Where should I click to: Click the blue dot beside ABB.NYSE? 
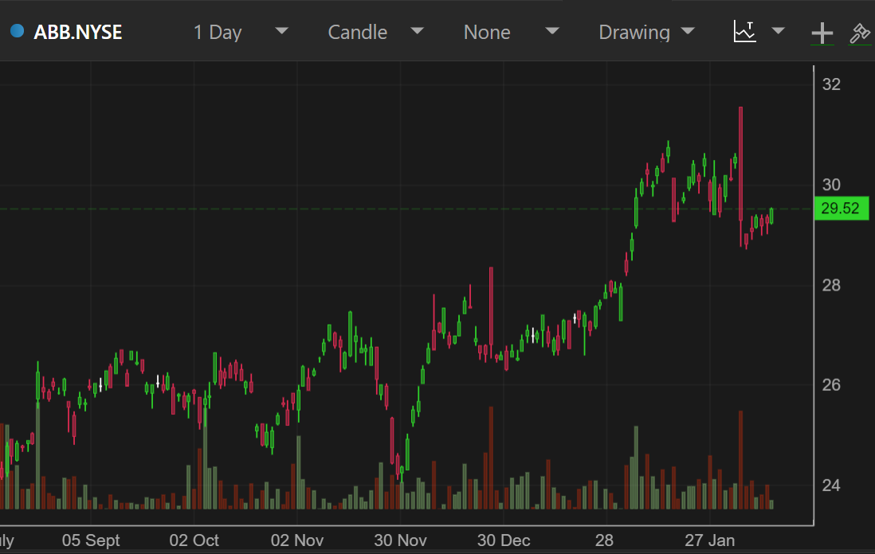coord(17,32)
